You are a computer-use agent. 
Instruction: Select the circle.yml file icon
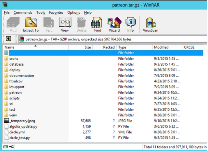point(6,132)
